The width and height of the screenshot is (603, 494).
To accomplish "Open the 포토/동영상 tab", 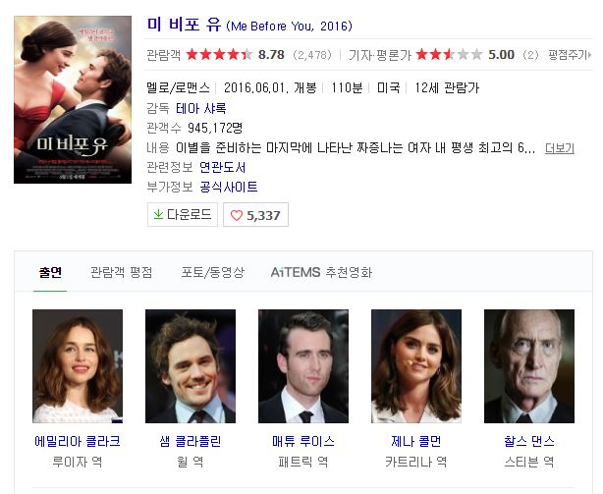I will tap(213, 272).
